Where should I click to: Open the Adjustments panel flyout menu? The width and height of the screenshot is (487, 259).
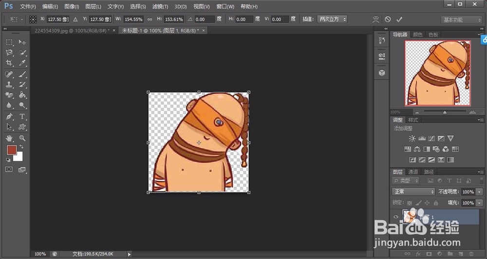pyautogui.click(x=481, y=120)
